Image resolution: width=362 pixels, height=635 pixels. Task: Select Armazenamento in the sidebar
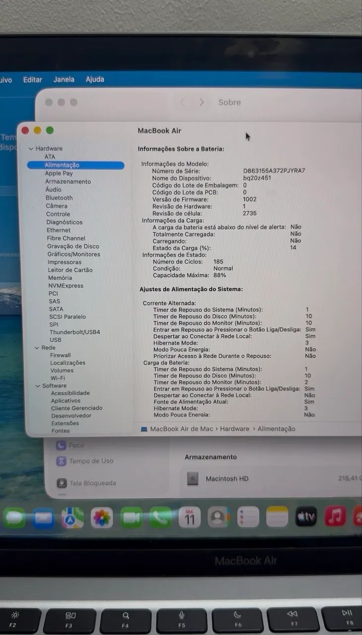(x=68, y=182)
